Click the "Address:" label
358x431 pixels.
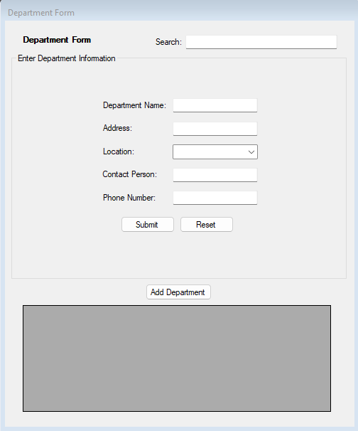[x=117, y=128]
